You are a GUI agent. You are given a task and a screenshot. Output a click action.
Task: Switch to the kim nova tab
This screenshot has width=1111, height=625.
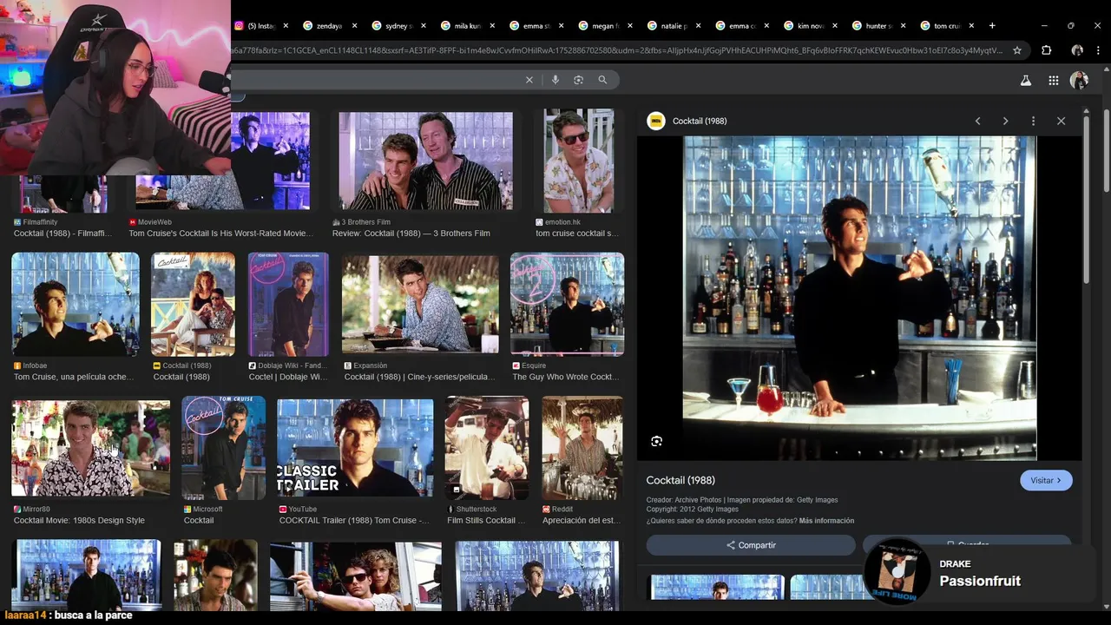pos(809,26)
